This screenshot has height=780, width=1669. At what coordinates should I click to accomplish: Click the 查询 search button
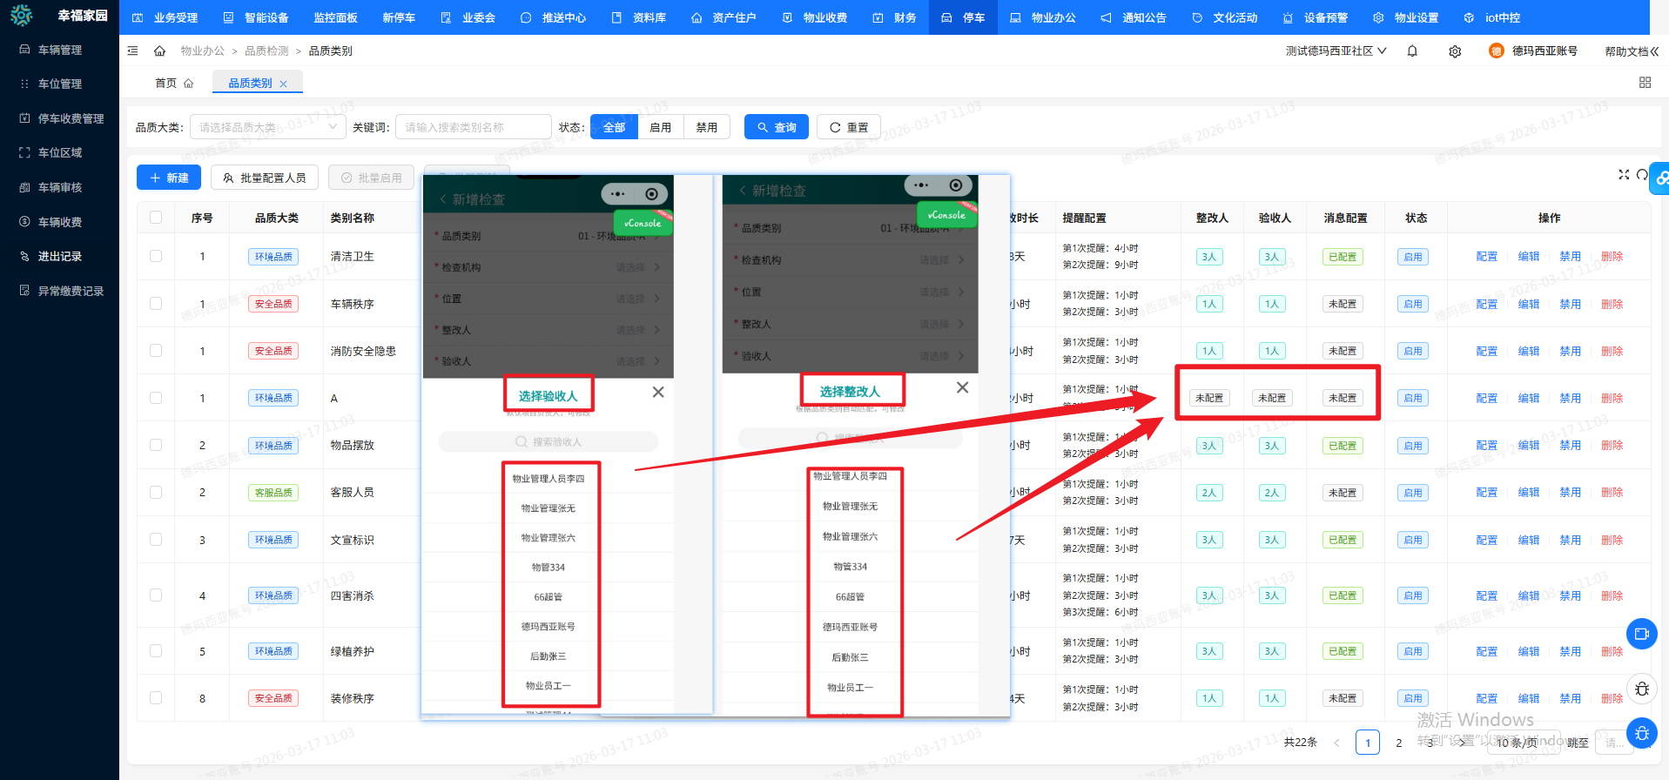coord(777,127)
